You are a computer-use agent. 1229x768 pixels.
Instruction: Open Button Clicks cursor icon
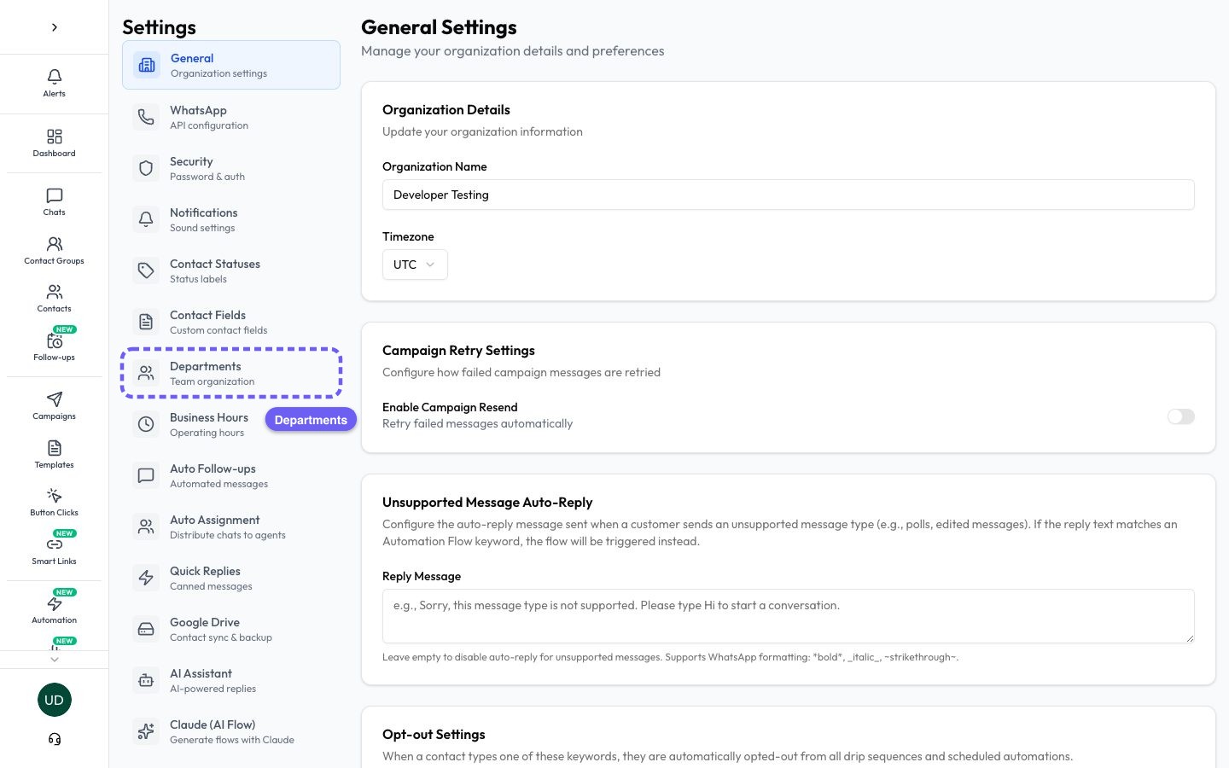pos(54,496)
